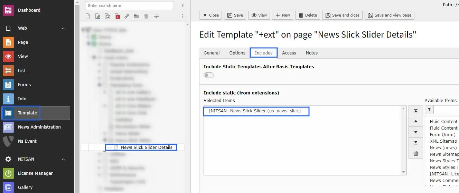Click the Close button
The width and height of the screenshot is (459, 193).
[210, 15]
